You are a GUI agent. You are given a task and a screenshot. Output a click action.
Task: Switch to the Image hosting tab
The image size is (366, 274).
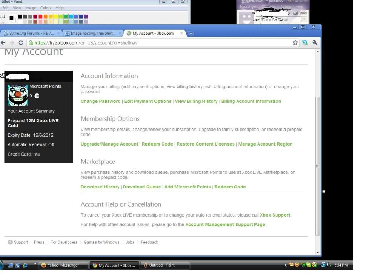tap(93, 33)
